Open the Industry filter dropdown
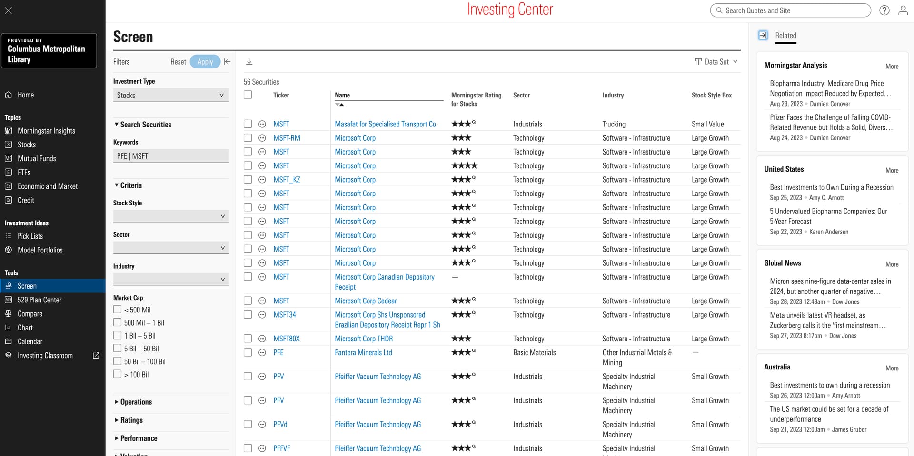 pyautogui.click(x=171, y=279)
